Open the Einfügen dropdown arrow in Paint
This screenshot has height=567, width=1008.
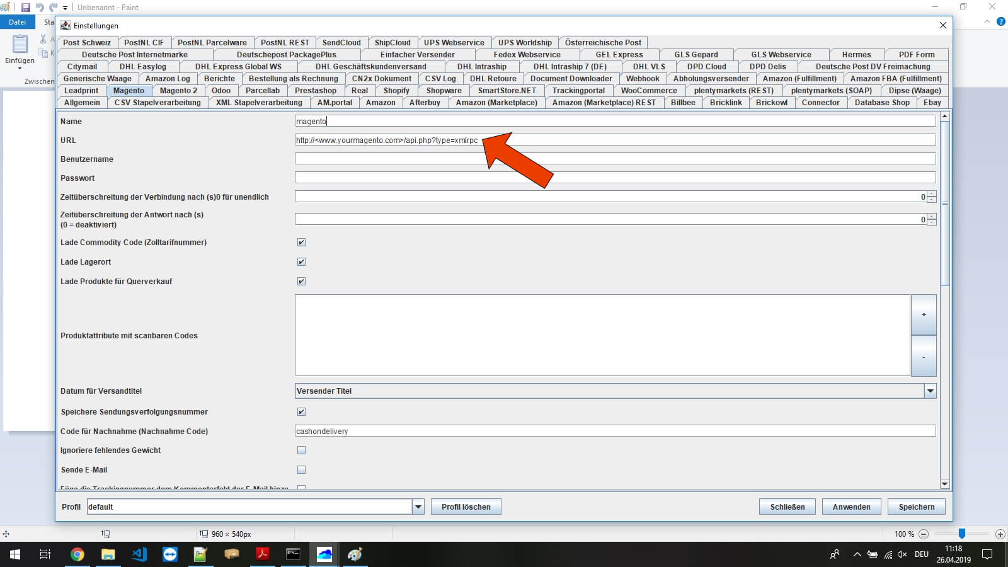[20, 68]
